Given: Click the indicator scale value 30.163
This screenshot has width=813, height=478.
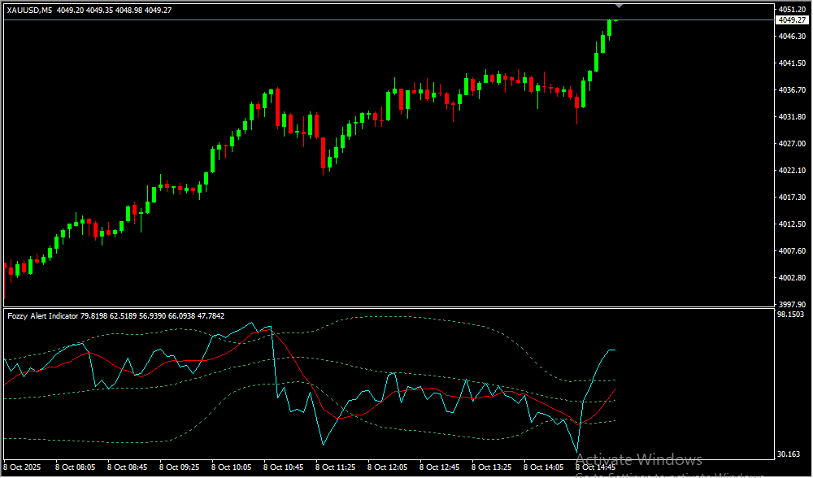Looking at the screenshot, I should [x=791, y=454].
